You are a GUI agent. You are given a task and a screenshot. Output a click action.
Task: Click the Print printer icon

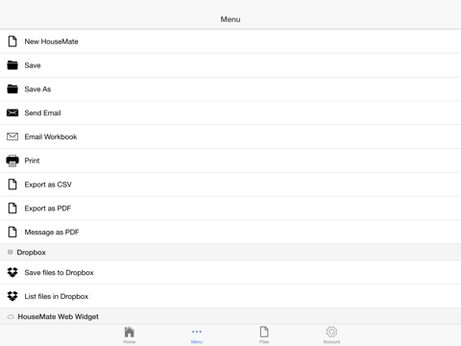point(12,161)
